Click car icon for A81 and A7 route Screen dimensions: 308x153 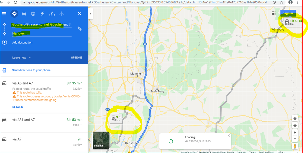tap(4, 120)
